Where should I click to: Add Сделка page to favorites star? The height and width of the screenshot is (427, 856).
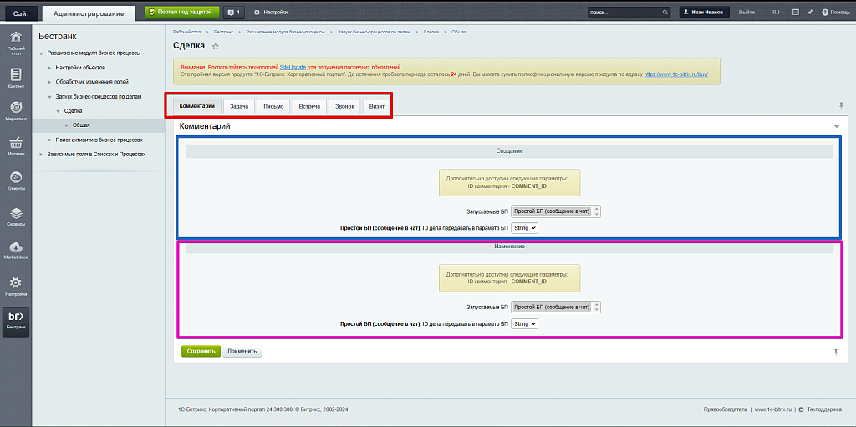(216, 47)
